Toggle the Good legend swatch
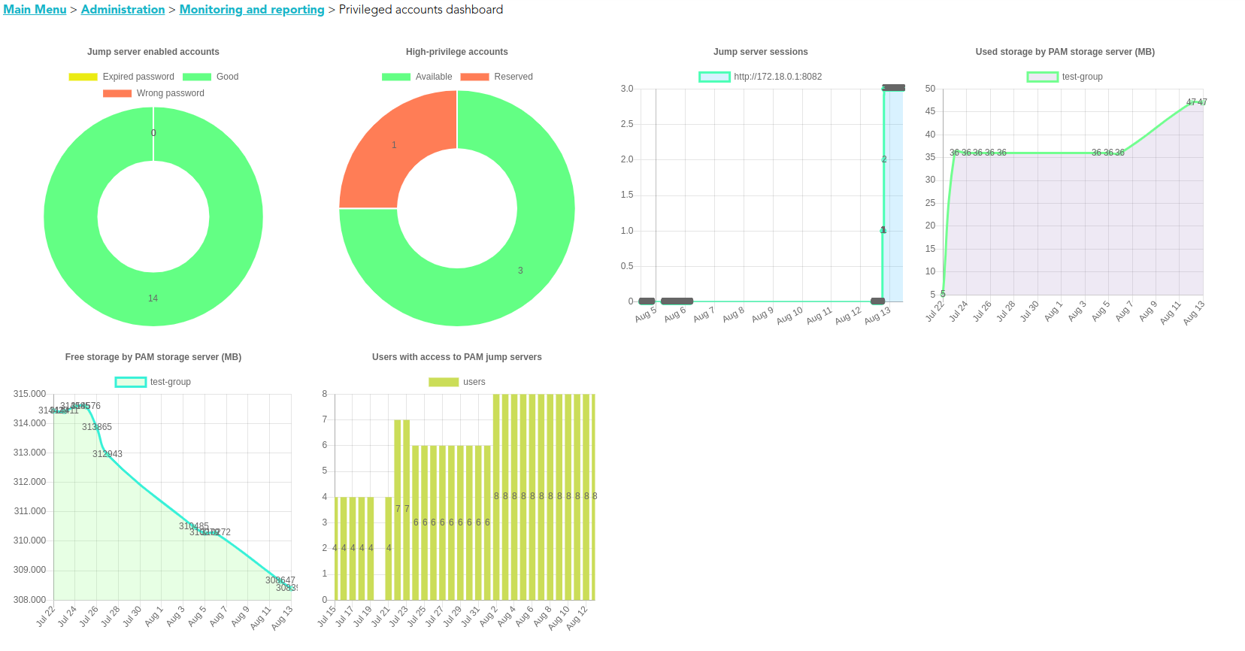 pyautogui.click(x=197, y=77)
